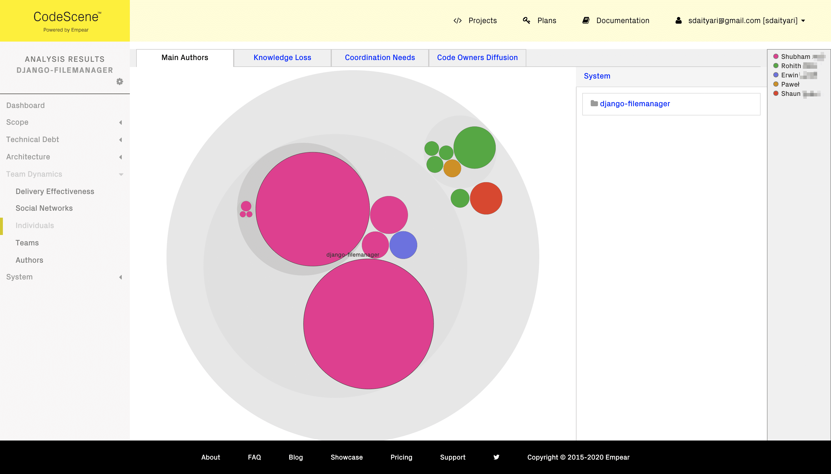Screen dimensions: 831x474
Task: Click the Code Owners Diffusion tab
Action: [478, 57]
